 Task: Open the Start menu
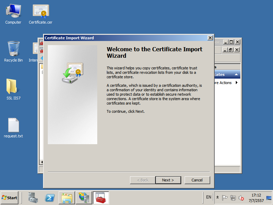10,197
